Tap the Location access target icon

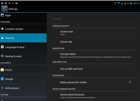click(2, 29)
